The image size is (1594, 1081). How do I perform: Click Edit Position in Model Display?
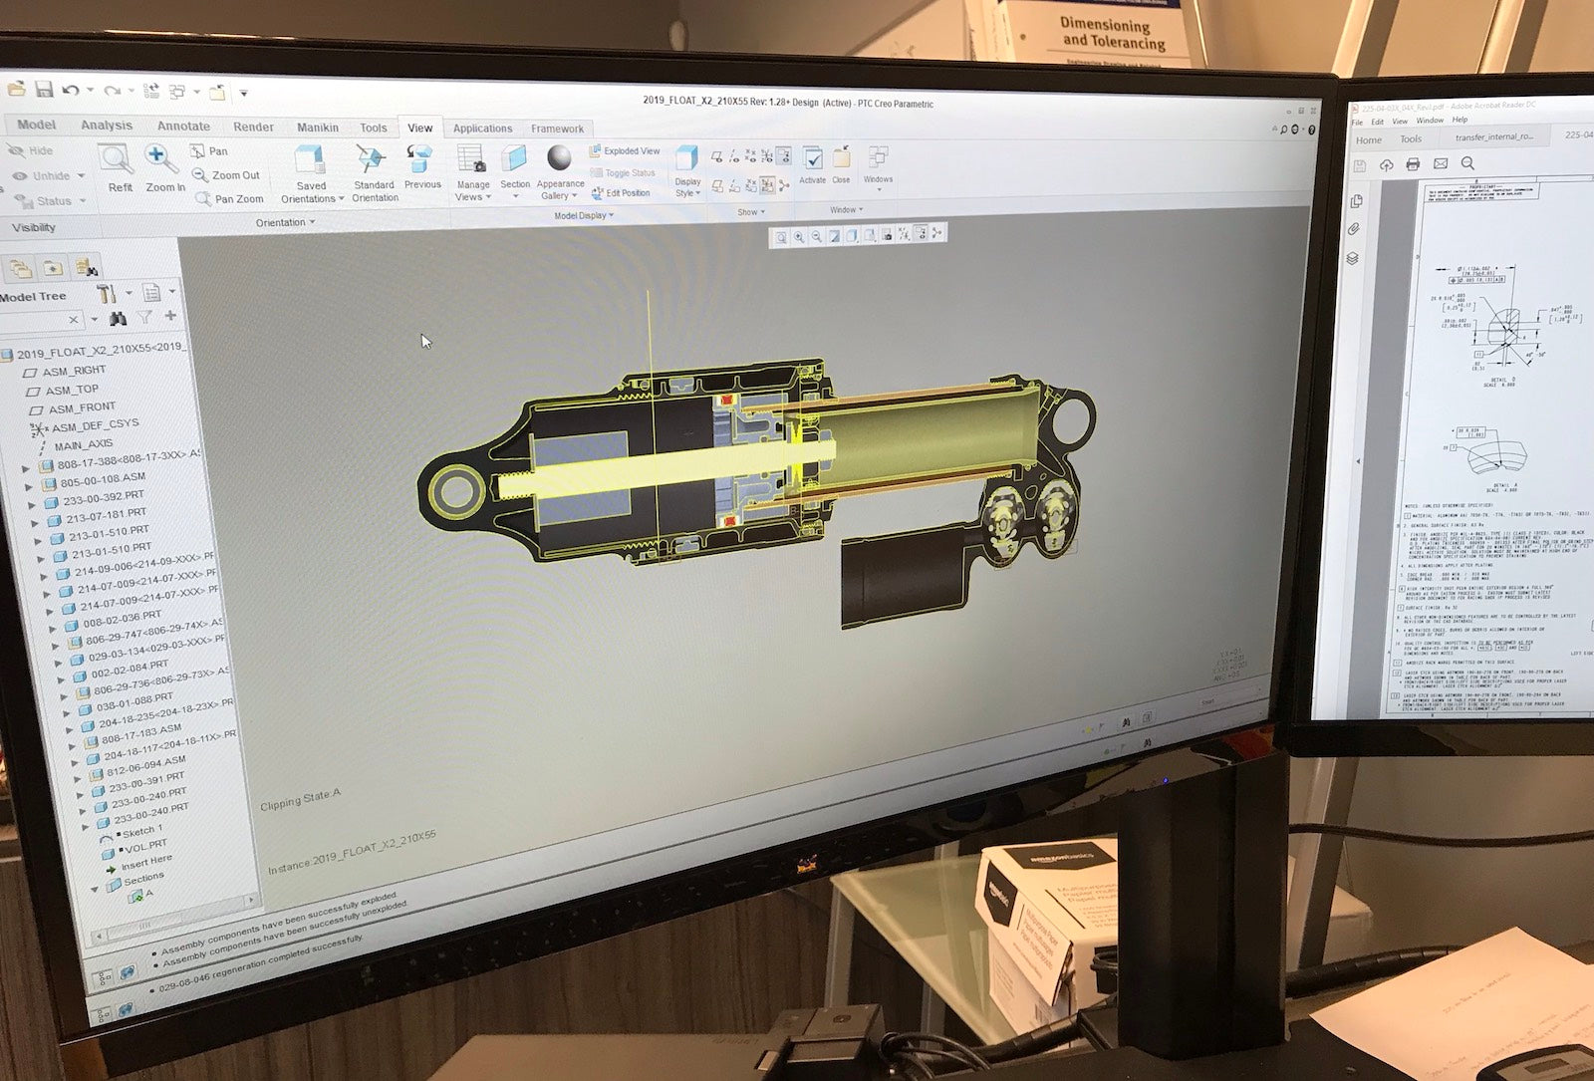coord(621,192)
